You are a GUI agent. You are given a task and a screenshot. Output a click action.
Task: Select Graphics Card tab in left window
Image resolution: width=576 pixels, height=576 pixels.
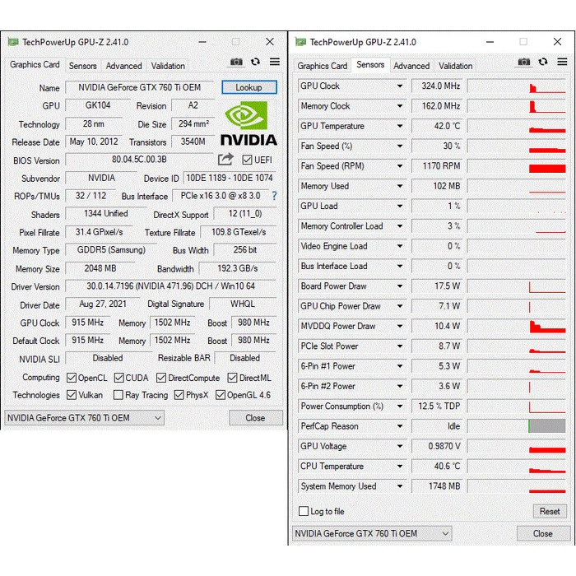(35, 65)
